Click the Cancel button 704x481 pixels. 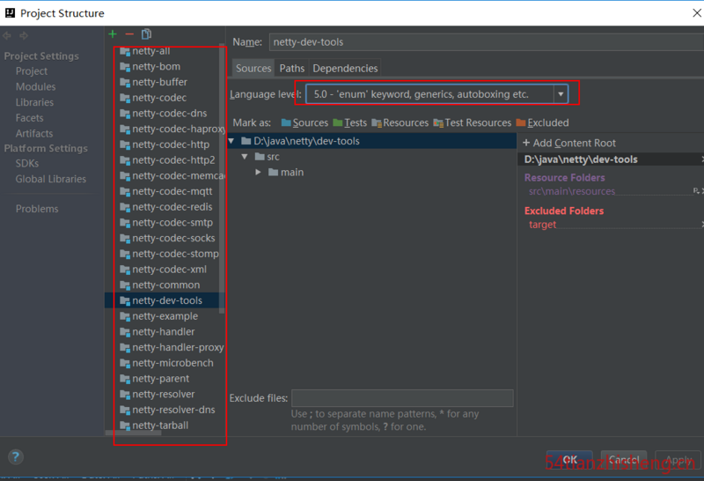point(624,460)
